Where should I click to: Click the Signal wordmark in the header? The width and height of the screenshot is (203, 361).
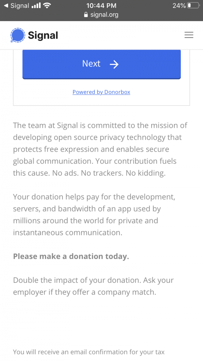point(43,35)
